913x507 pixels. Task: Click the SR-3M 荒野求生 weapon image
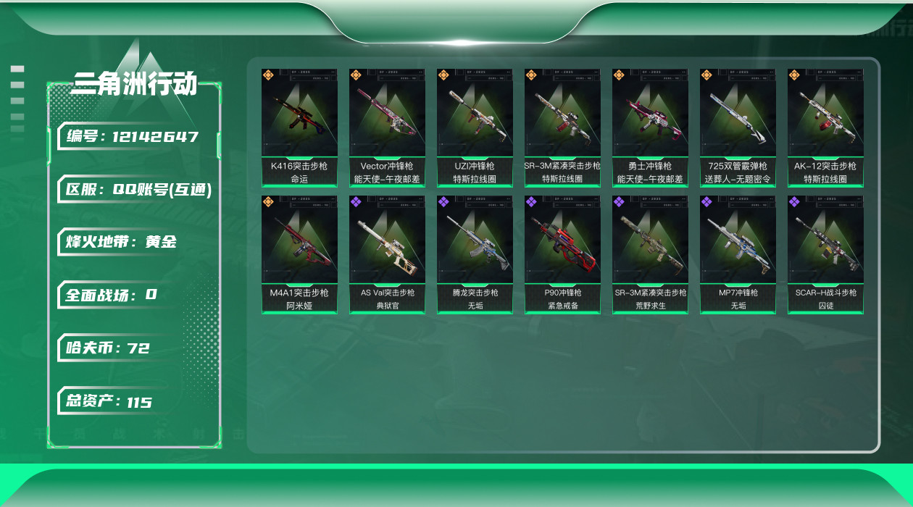click(x=650, y=240)
